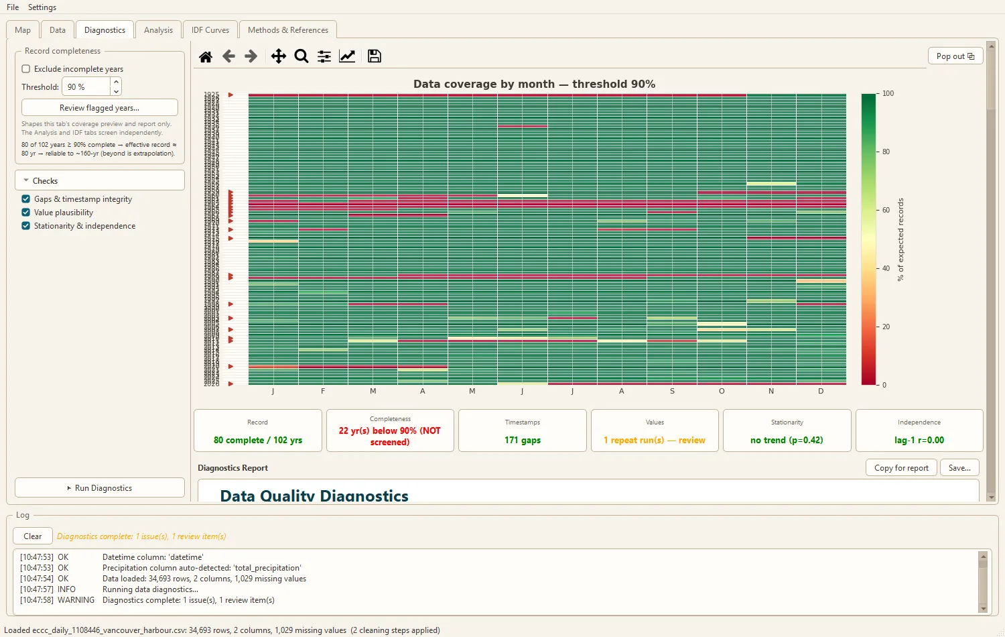Screen dimensions: 1005x637
Task: Click Run Diagnostics button
Action: tap(100, 487)
